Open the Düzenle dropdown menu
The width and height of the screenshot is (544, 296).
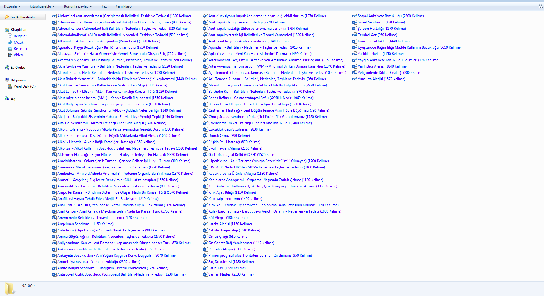[12, 6]
